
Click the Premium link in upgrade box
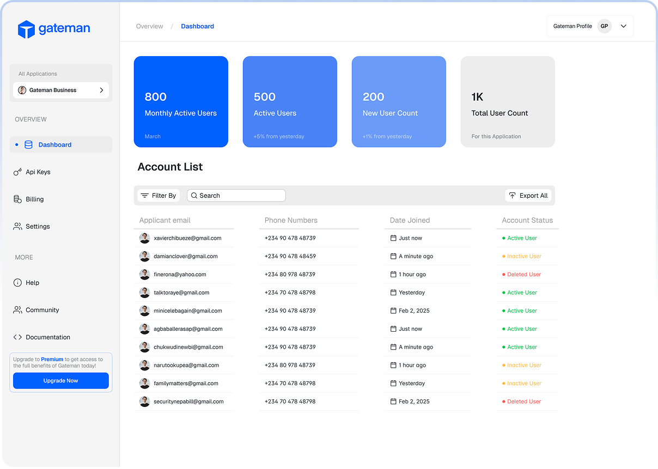click(52, 360)
